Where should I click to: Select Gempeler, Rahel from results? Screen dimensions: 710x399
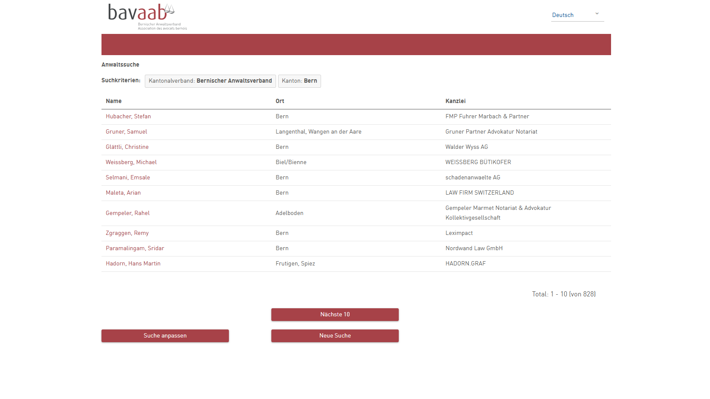point(127,213)
